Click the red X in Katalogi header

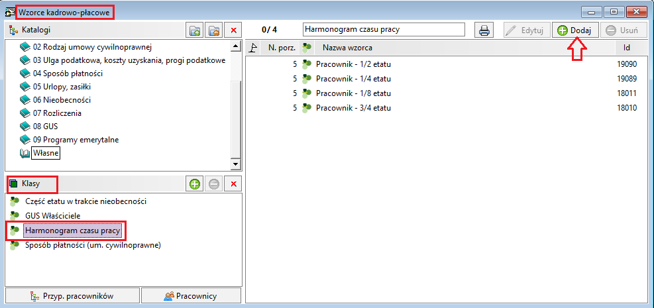(x=233, y=30)
